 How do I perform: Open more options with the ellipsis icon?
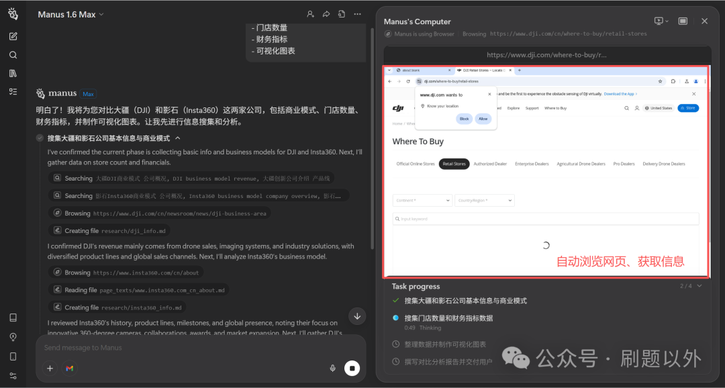[356, 14]
